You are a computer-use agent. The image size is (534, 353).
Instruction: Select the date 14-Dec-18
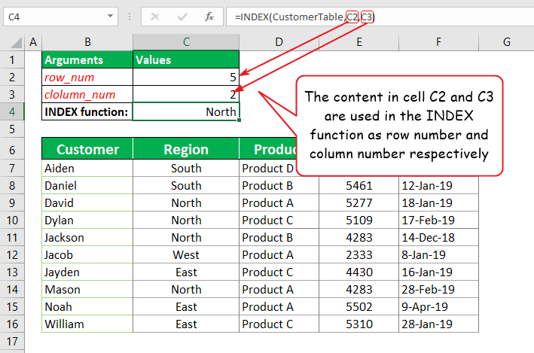(438, 238)
